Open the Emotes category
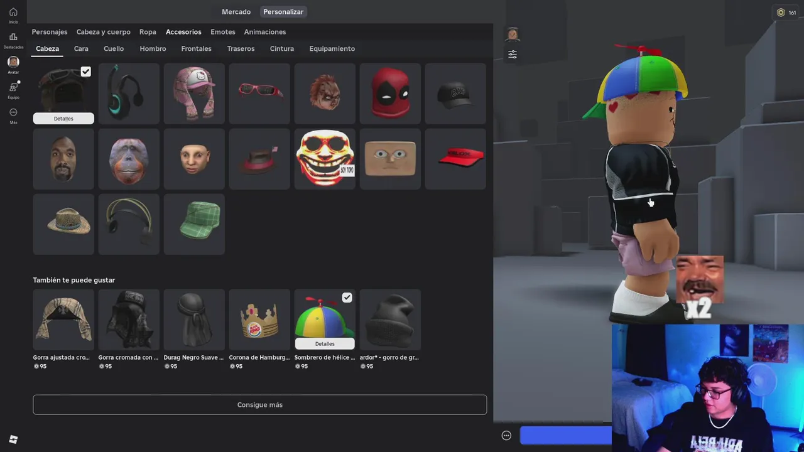Screen dimensions: 804x452 click(x=223, y=32)
